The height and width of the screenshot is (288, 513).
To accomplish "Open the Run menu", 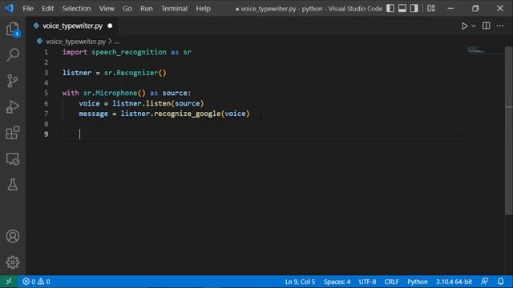I will 147,9.
